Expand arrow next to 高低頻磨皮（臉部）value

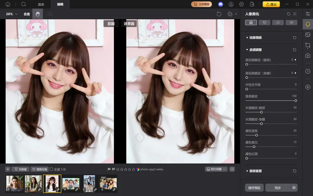point(296,60)
